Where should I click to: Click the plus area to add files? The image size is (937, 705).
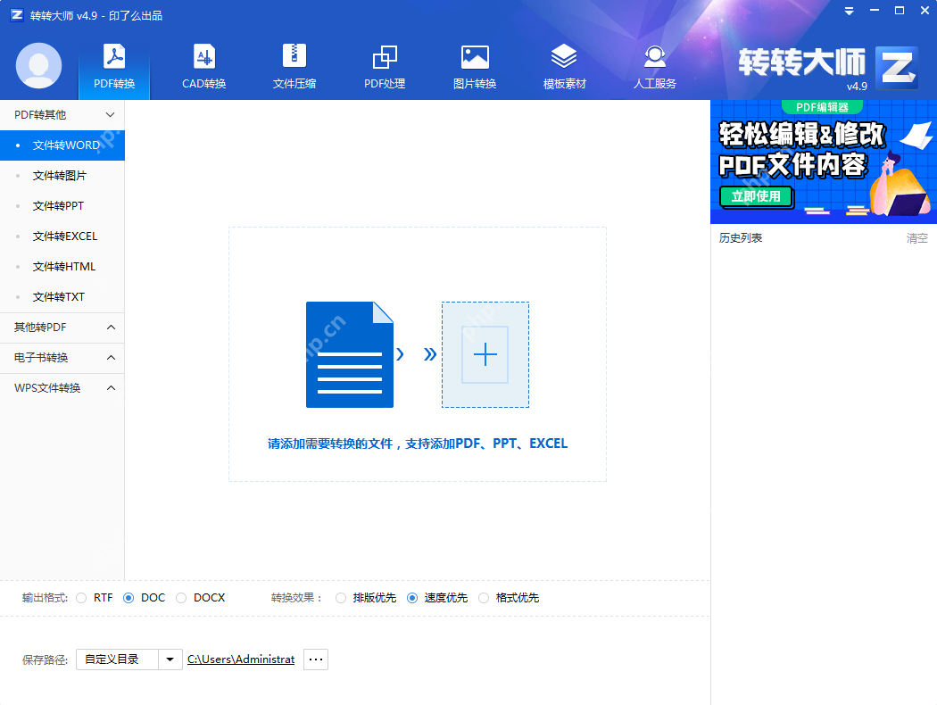[485, 354]
